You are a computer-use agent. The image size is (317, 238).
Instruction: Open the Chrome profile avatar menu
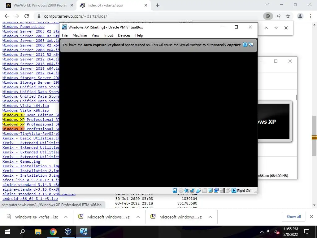pos(300,16)
